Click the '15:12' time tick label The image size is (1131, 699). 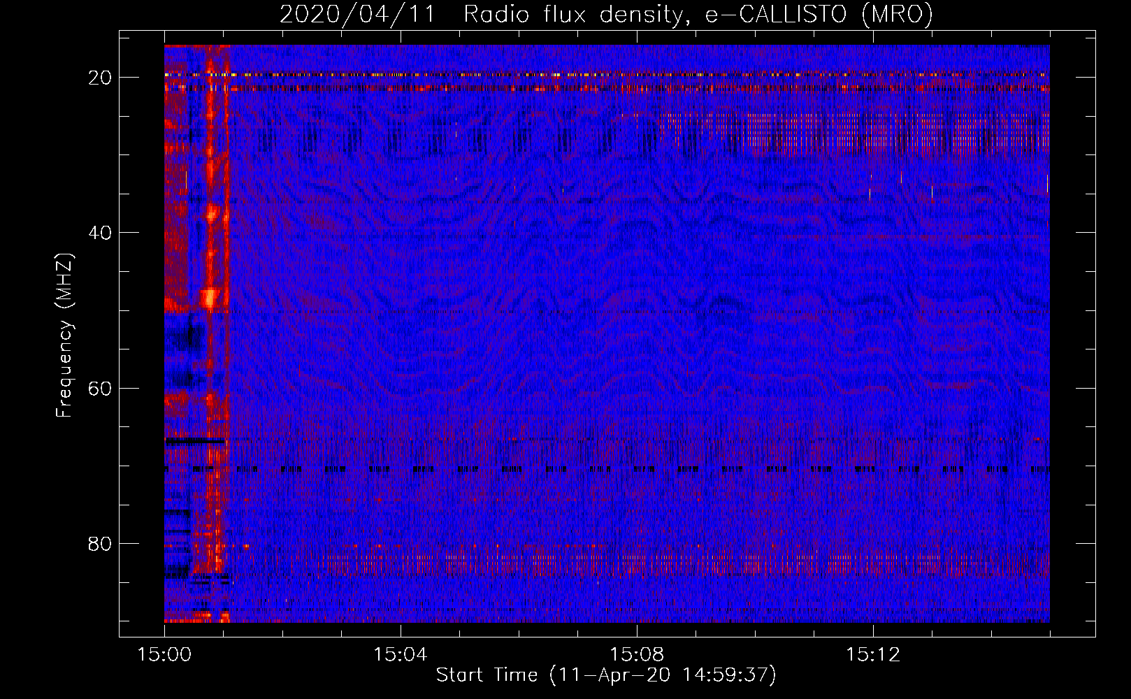(x=872, y=655)
